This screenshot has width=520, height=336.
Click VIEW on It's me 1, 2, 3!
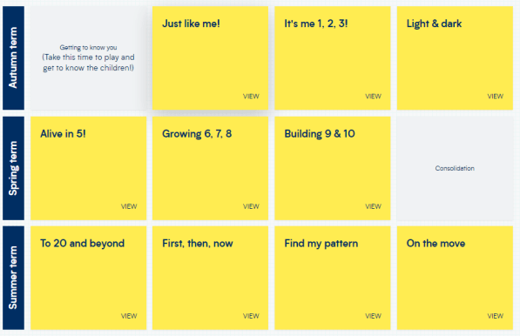(373, 97)
